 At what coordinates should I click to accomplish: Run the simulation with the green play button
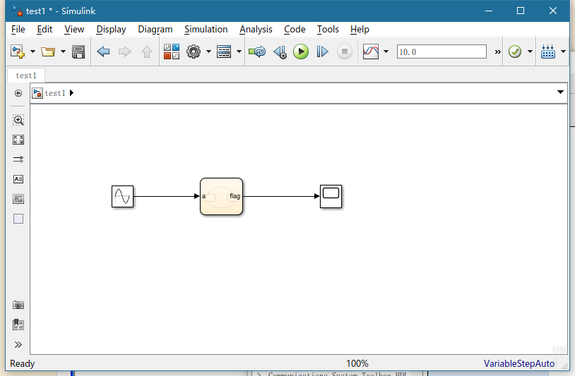(x=301, y=51)
